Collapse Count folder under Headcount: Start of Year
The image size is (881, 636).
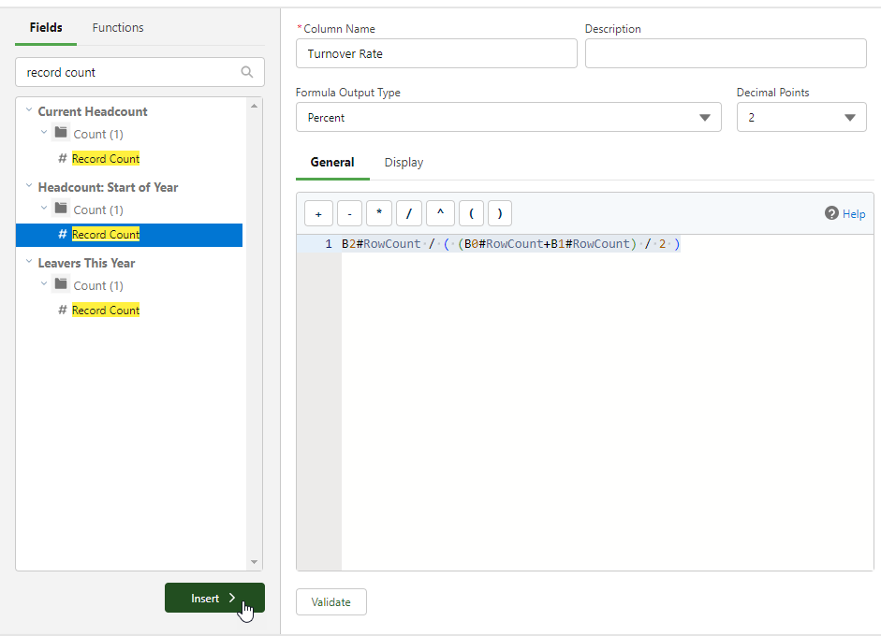(x=44, y=210)
